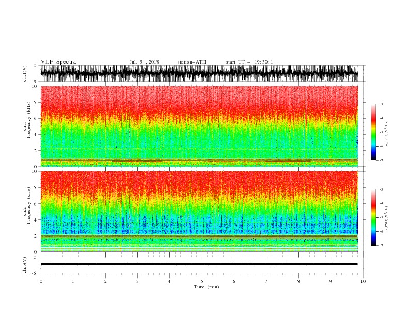Click the '-7' value on lower colorbar
This screenshot has width=409, height=316.
381,246
